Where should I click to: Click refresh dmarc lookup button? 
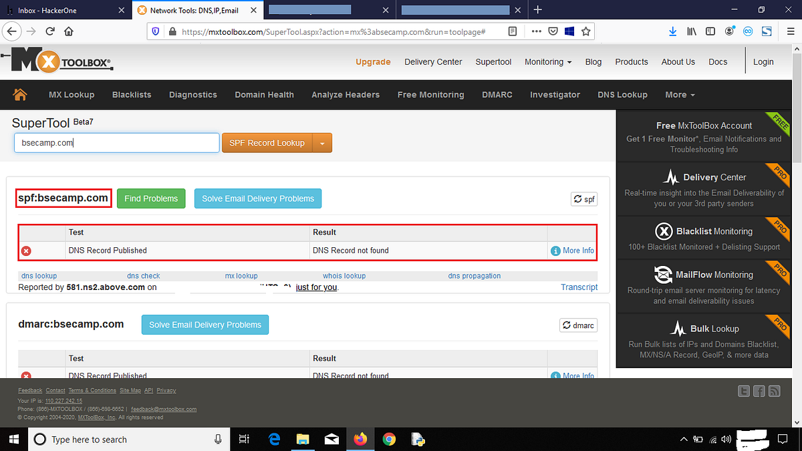tap(578, 325)
